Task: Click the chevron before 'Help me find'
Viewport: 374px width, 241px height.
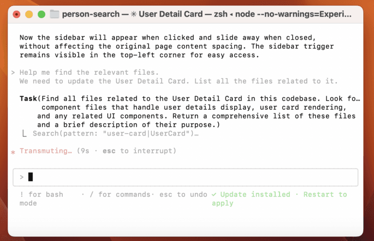Action: click(x=13, y=72)
